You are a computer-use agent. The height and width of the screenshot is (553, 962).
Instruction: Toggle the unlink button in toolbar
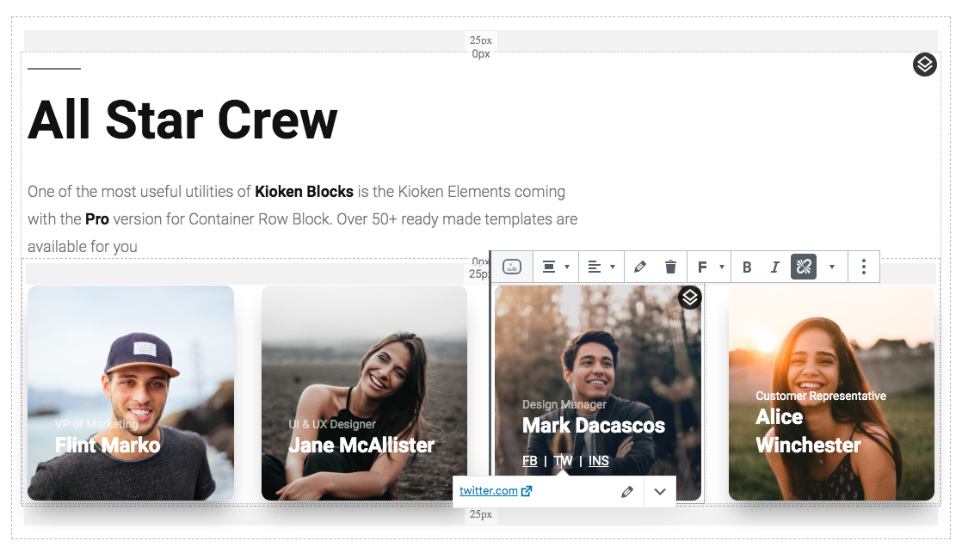pyautogui.click(x=804, y=267)
